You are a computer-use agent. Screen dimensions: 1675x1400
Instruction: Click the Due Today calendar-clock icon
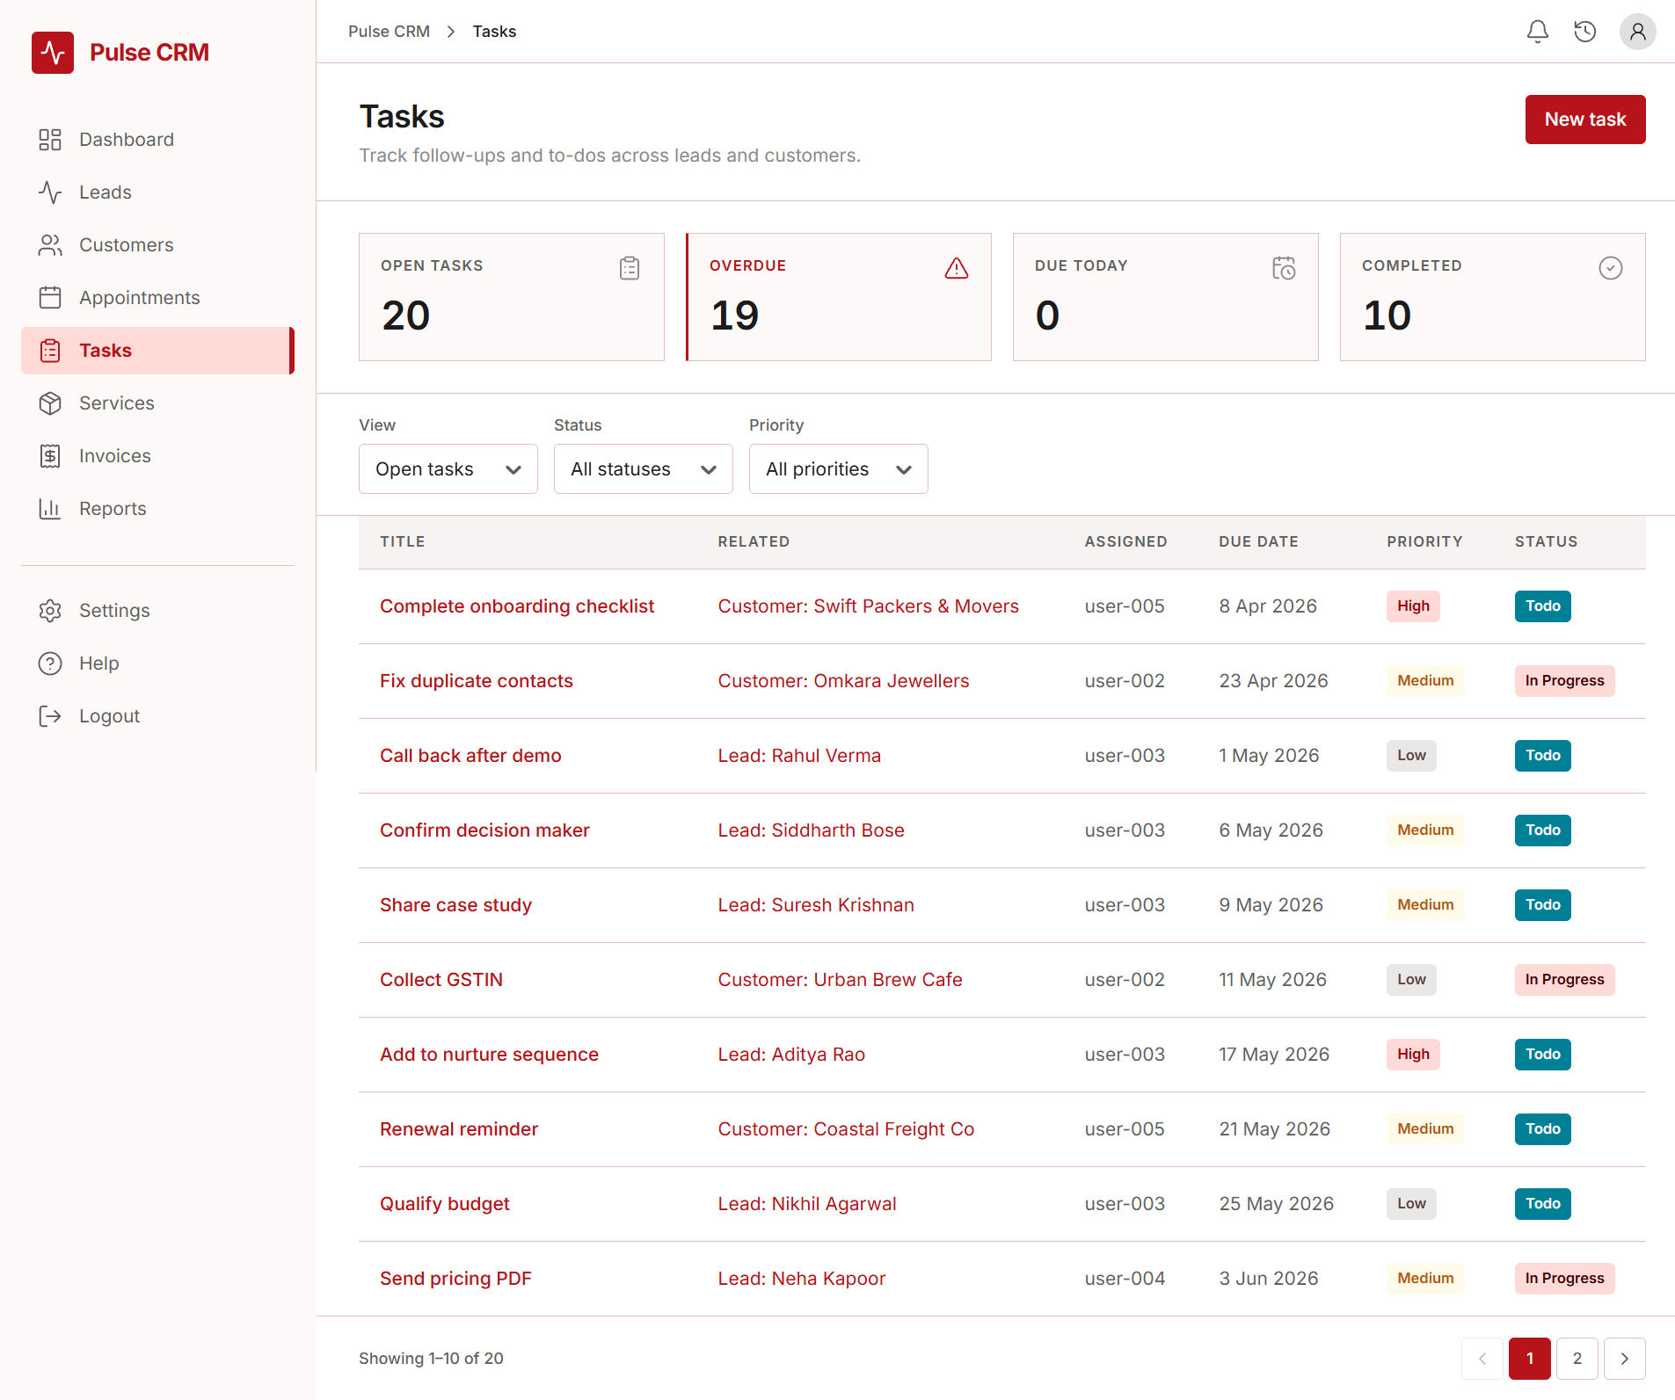click(1284, 268)
